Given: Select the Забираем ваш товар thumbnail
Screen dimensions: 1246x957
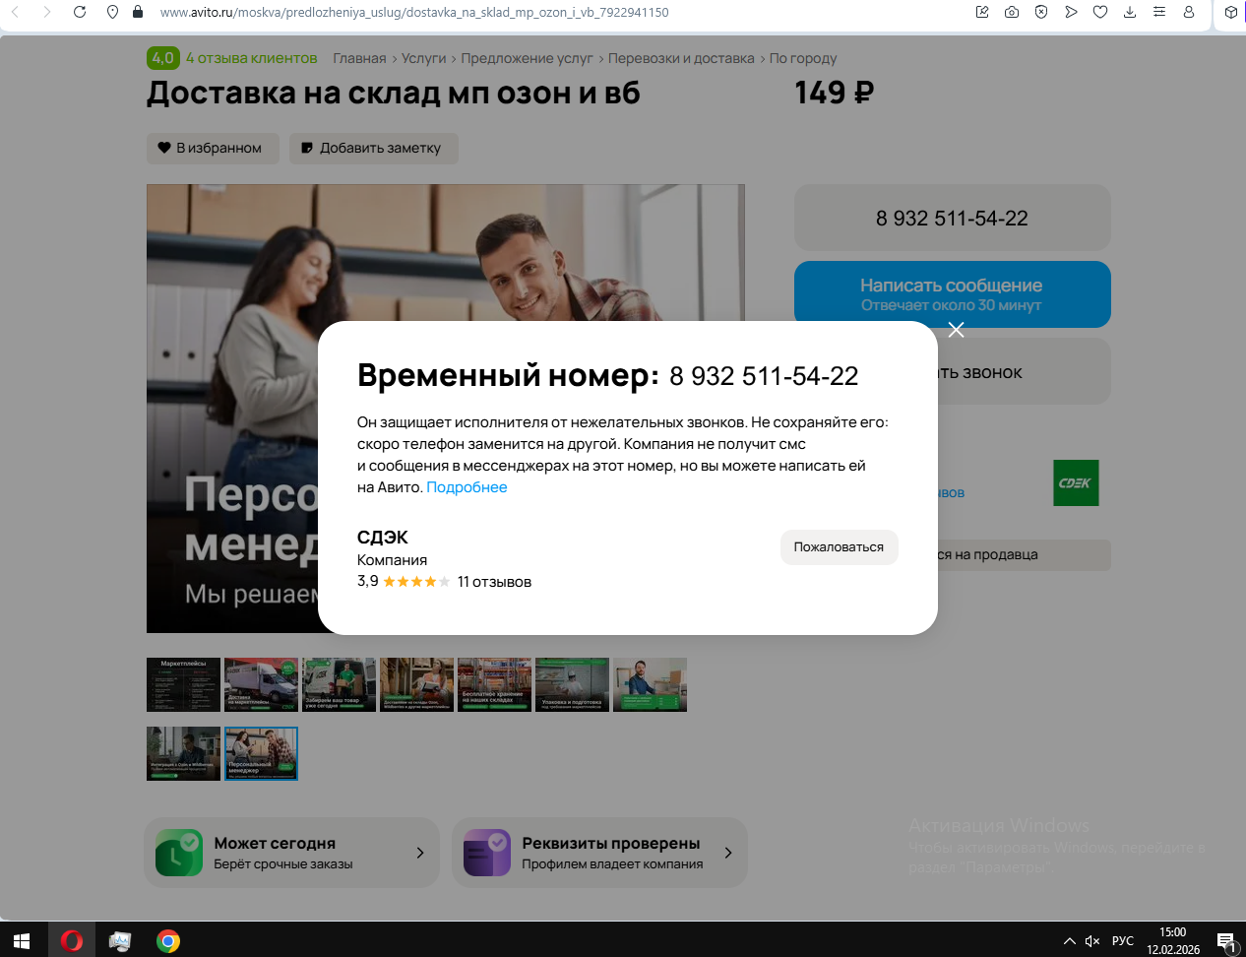Looking at the screenshot, I should coord(339,684).
